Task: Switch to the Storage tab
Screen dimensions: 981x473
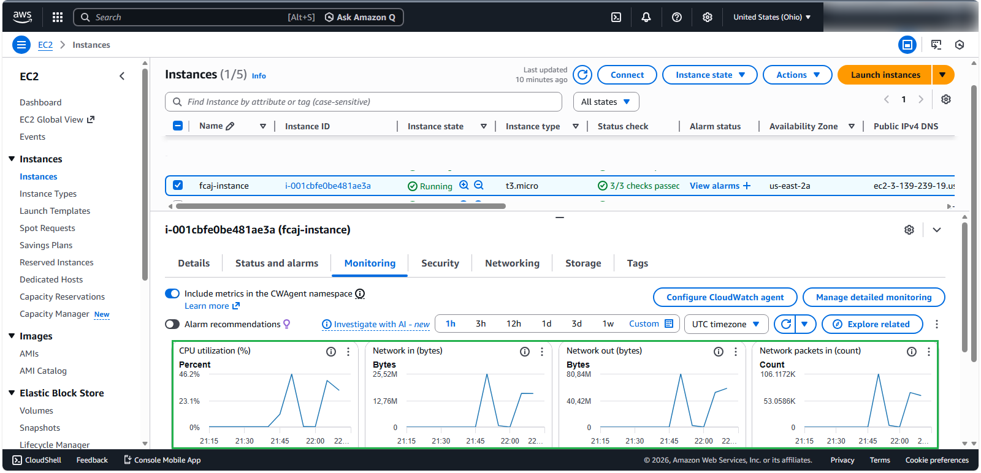Action: click(x=583, y=263)
